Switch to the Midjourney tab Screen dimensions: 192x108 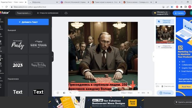point(43,2)
